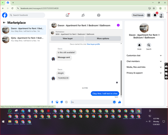Viewport: 168px width, 135px height.
Task: Click the 'Alright' message bubble
Action: (x=60, y=73)
